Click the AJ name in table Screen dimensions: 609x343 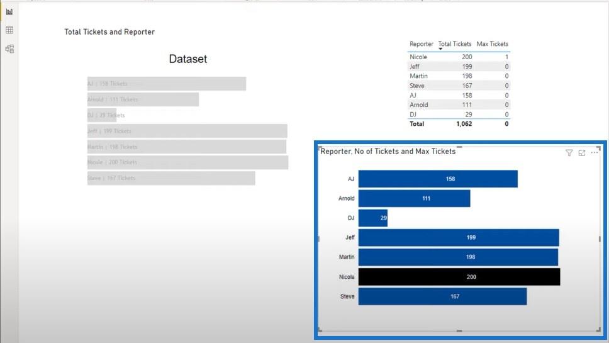tap(413, 95)
